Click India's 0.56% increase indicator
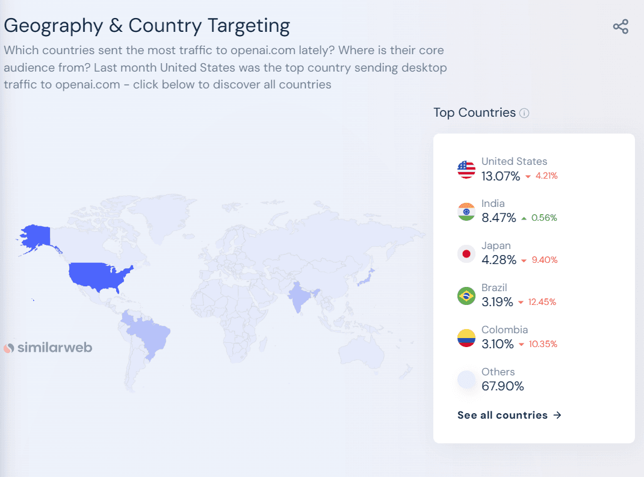Screen dimensions: 644x477 click(x=539, y=218)
